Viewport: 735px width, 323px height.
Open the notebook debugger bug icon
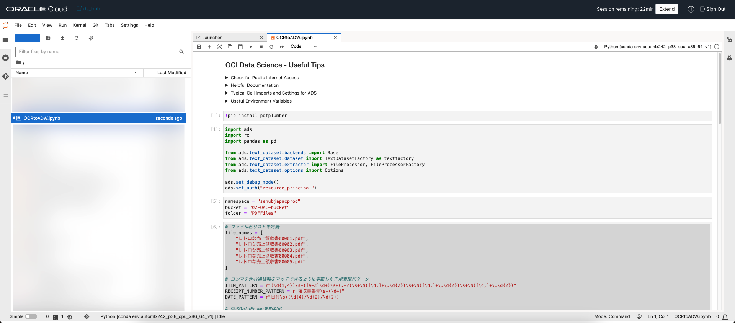596,47
